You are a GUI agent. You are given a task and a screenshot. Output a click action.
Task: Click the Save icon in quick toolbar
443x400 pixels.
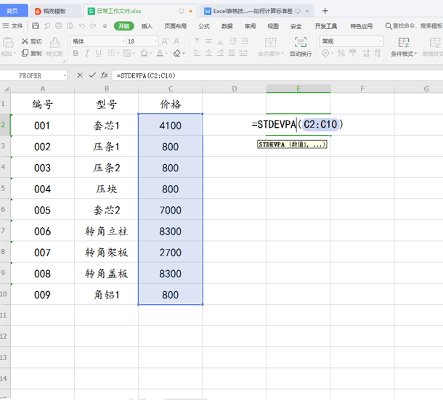coord(36,26)
